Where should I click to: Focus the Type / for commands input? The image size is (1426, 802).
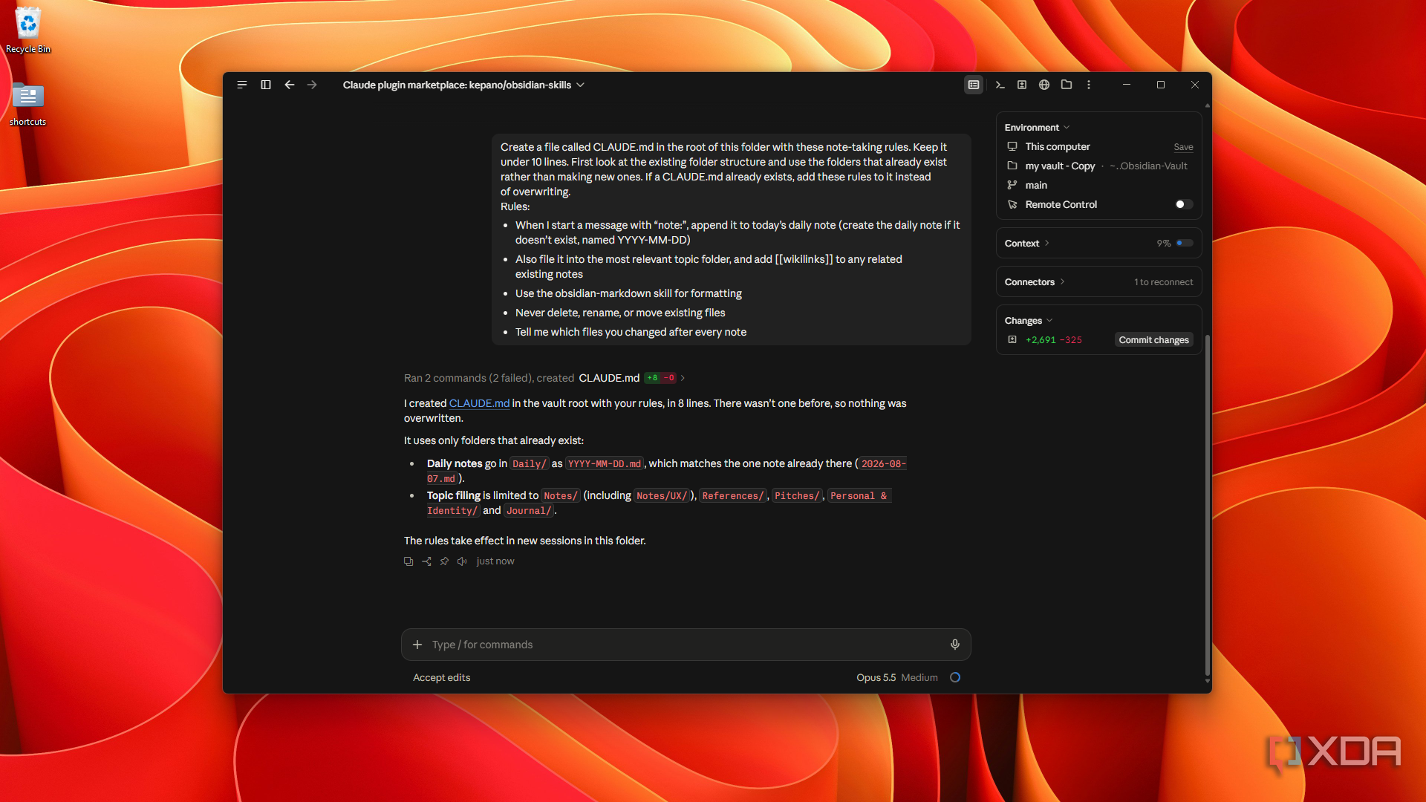pyautogui.click(x=686, y=645)
